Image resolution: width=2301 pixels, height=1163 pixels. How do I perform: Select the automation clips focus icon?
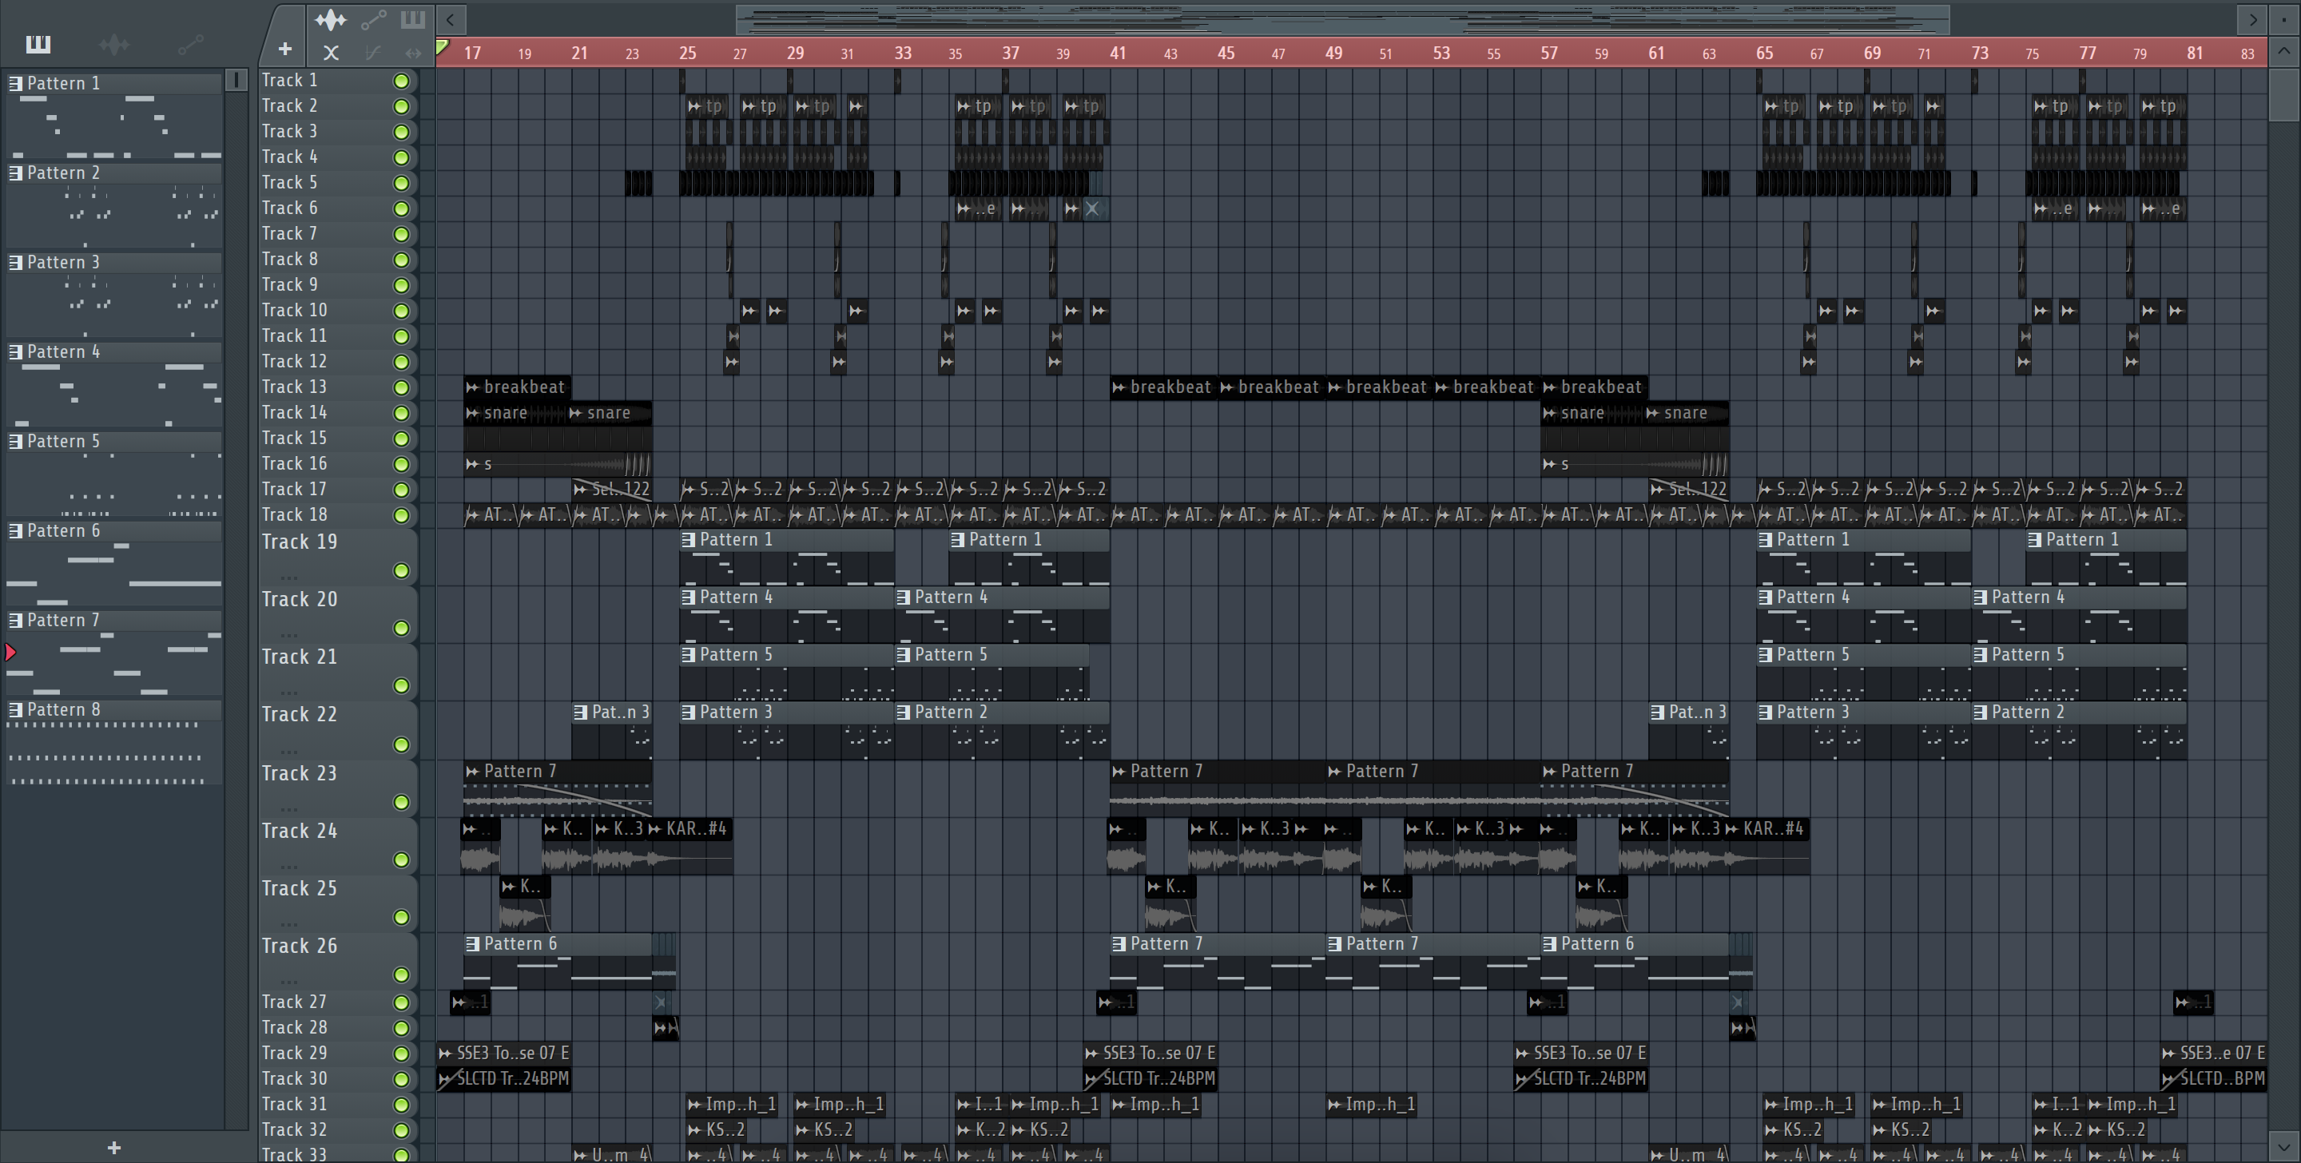[373, 20]
